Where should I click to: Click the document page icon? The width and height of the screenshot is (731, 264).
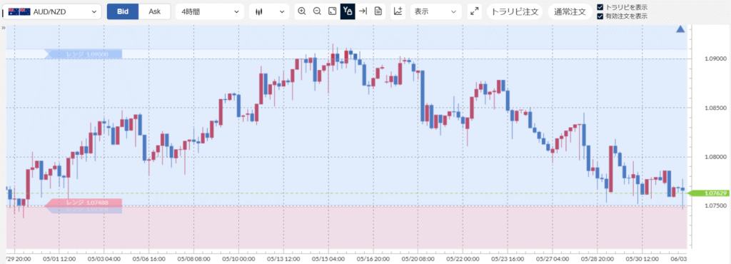tap(378, 11)
